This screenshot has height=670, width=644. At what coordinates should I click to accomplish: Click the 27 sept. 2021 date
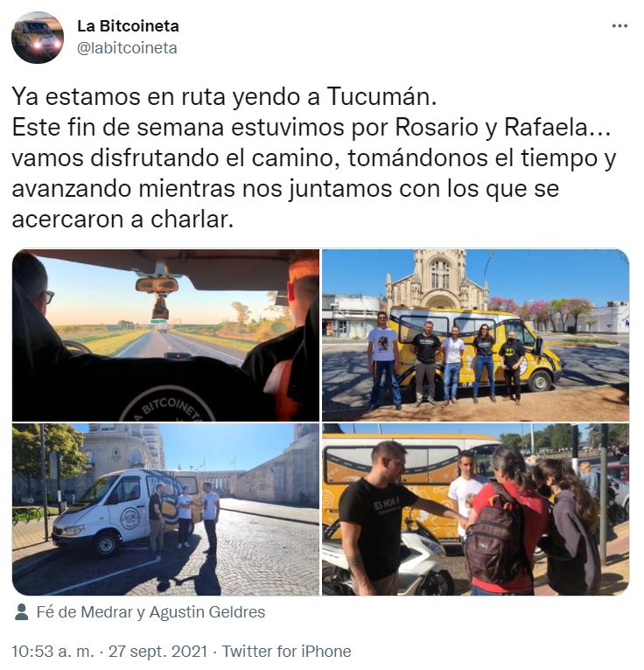pos(157,652)
